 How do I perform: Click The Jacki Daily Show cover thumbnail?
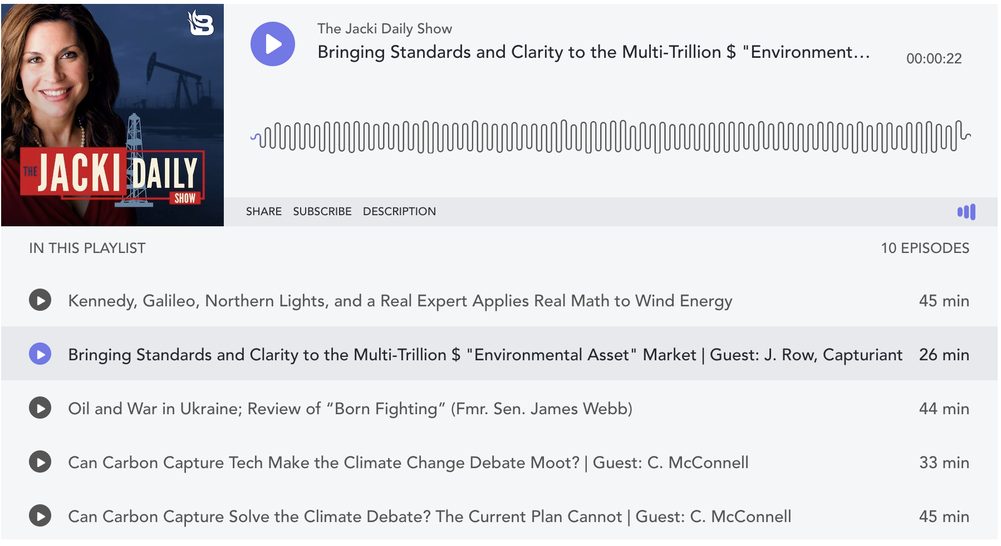click(112, 115)
